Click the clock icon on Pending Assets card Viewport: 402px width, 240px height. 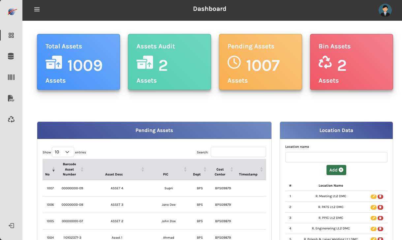[234, 63]
